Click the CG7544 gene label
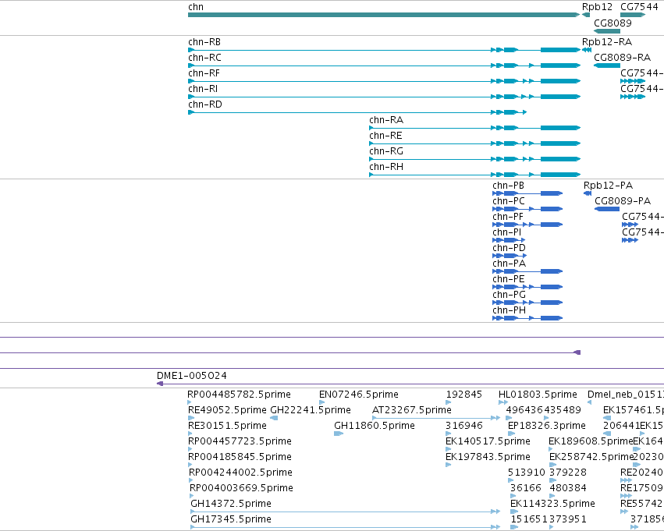Viewport: 664px width, 531px height. click(640, 7)
